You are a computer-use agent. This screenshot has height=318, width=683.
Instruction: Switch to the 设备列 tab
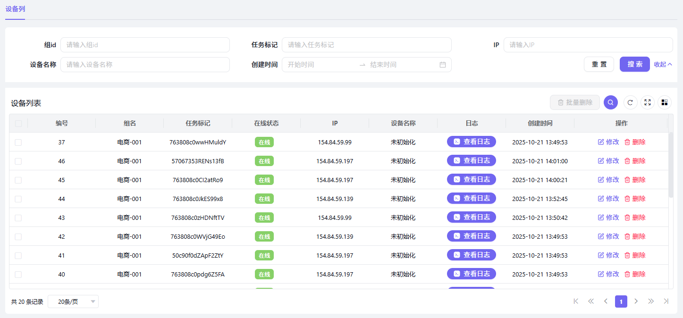tap(15, 9)
